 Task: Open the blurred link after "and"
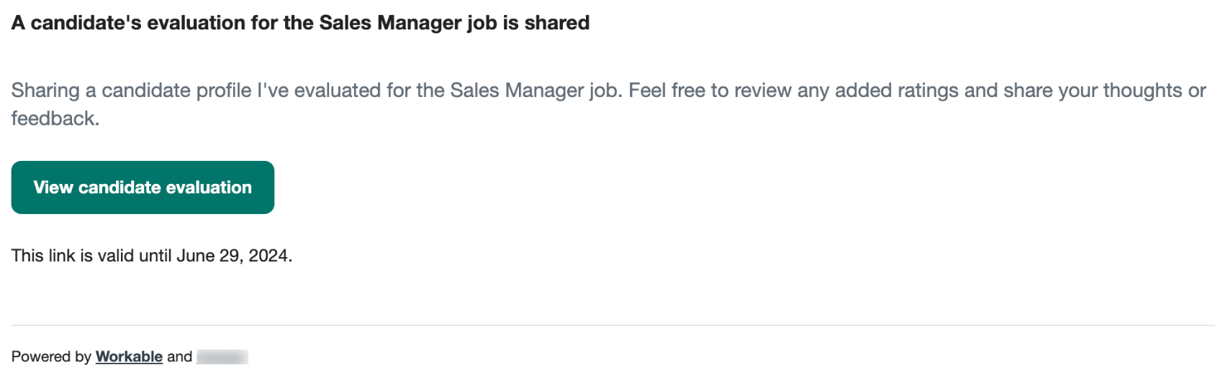[x=222, y=356]
